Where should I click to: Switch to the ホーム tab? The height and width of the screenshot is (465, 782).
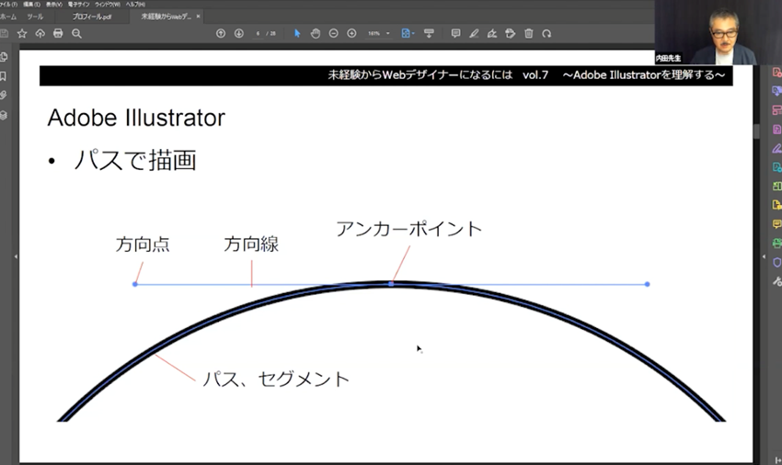click(7, 17)
